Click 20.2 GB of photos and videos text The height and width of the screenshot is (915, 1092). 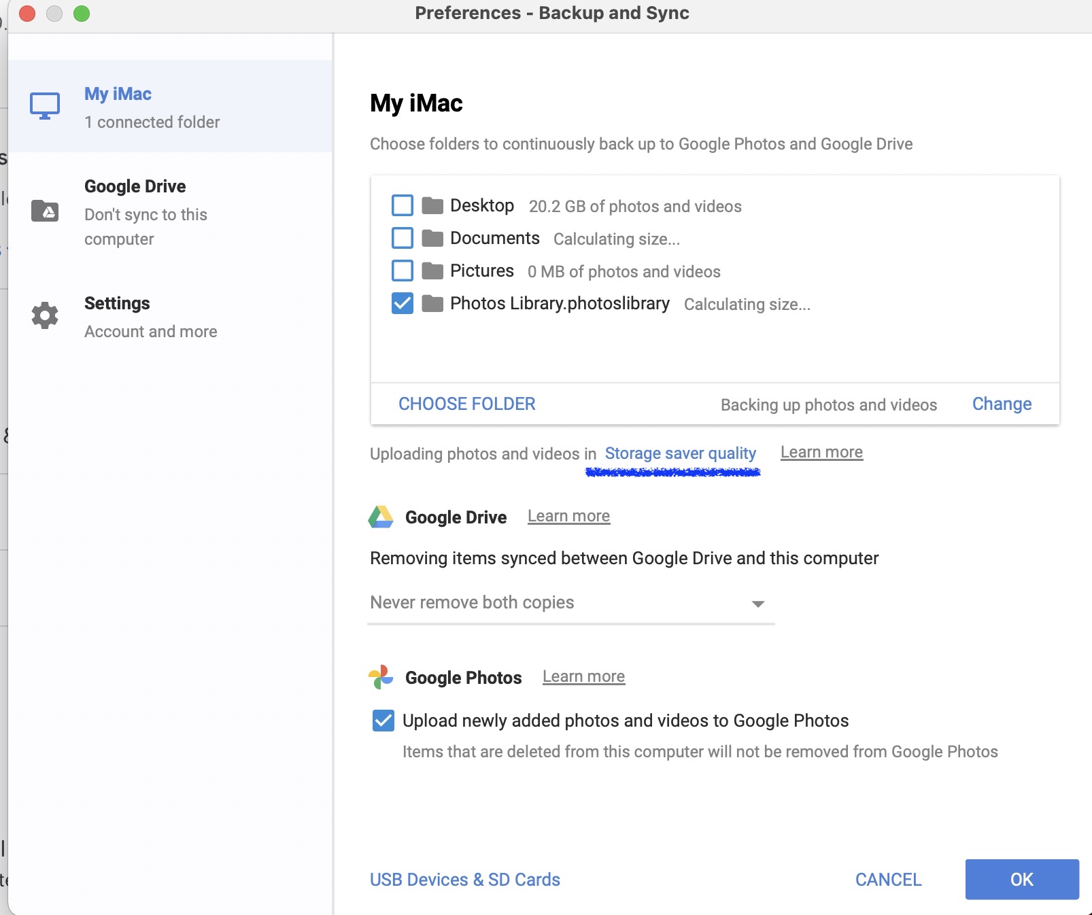click(x=635, y=207)
